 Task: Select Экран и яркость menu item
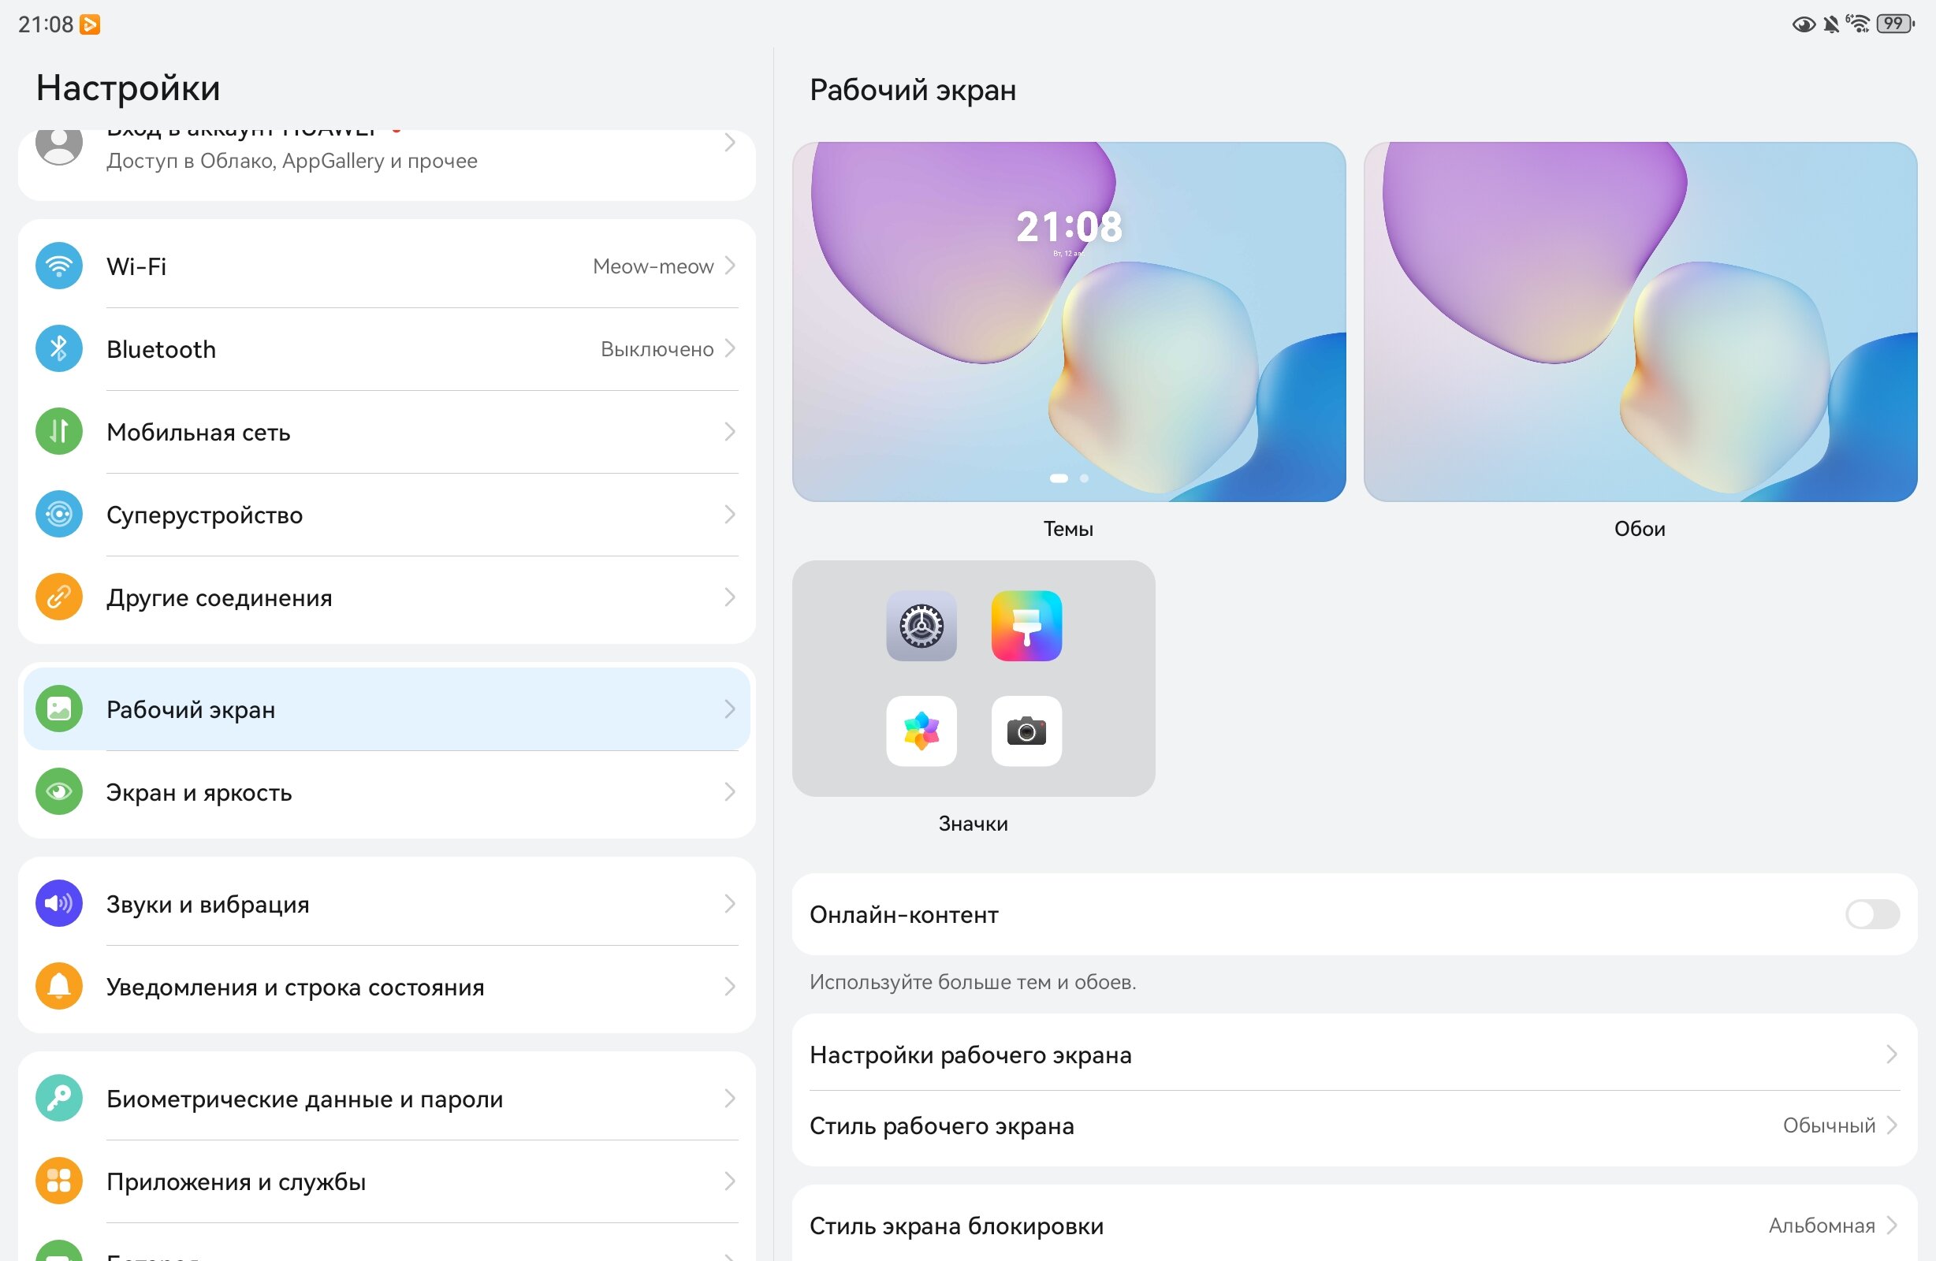click(386, 792)
